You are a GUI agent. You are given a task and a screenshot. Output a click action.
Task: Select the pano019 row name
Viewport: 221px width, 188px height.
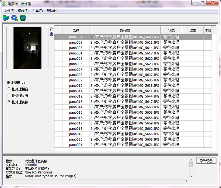coord(76,134)
